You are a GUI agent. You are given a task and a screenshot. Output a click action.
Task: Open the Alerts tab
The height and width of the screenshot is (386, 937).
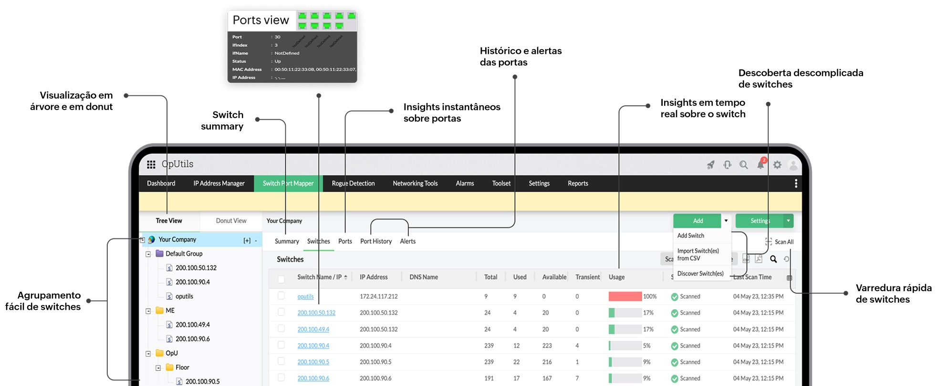[408, 241]
